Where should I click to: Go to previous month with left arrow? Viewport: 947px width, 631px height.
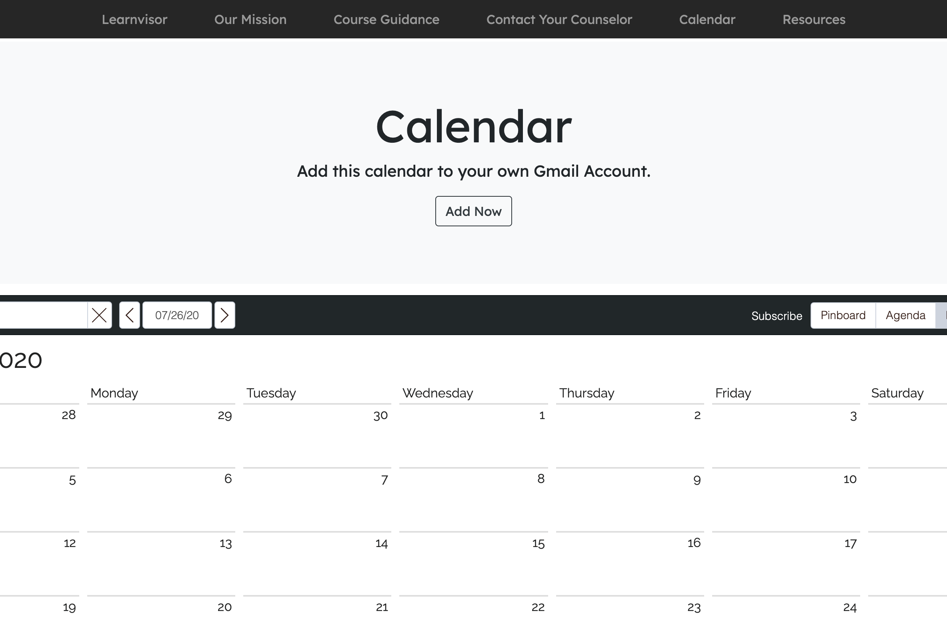click(x=130, y=315)
